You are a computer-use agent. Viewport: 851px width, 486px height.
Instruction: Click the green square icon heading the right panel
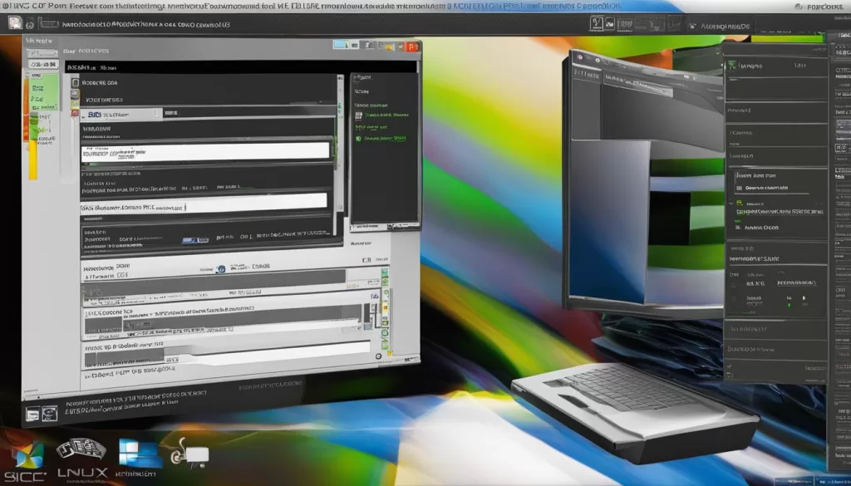tap(733, 66)
